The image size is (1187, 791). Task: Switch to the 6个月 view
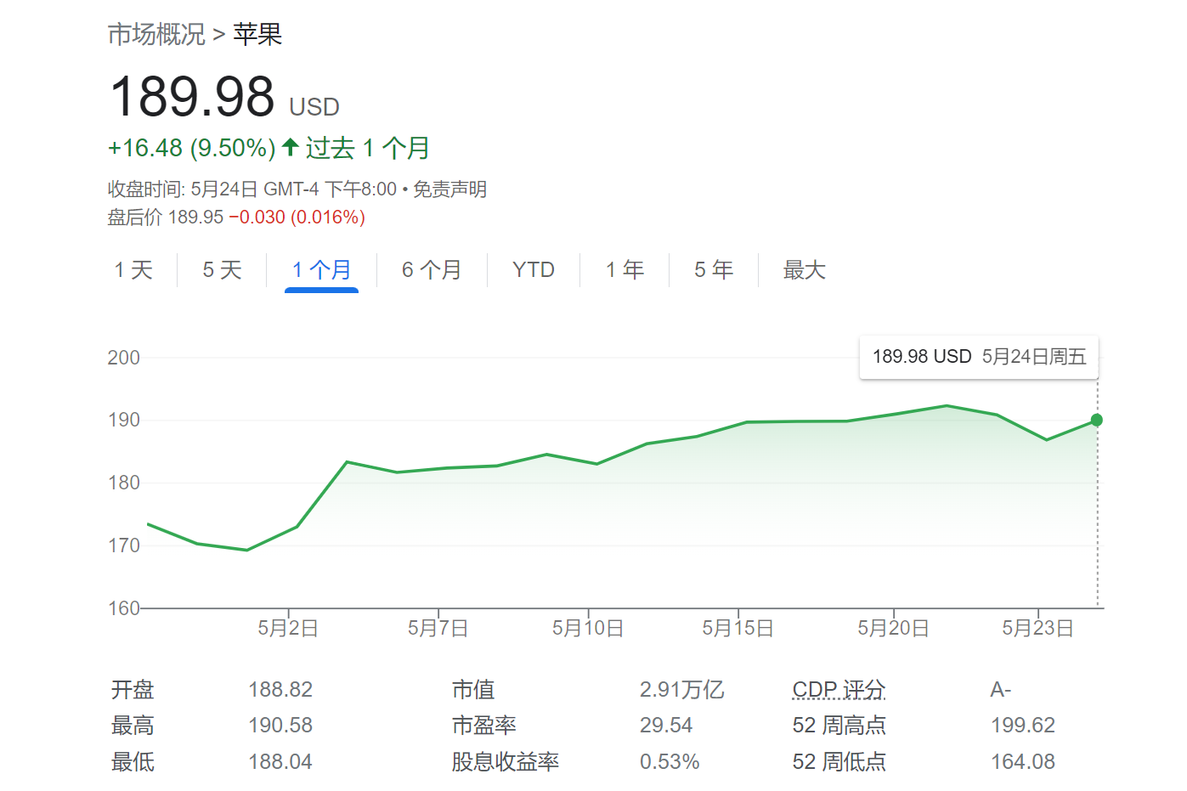432,269
